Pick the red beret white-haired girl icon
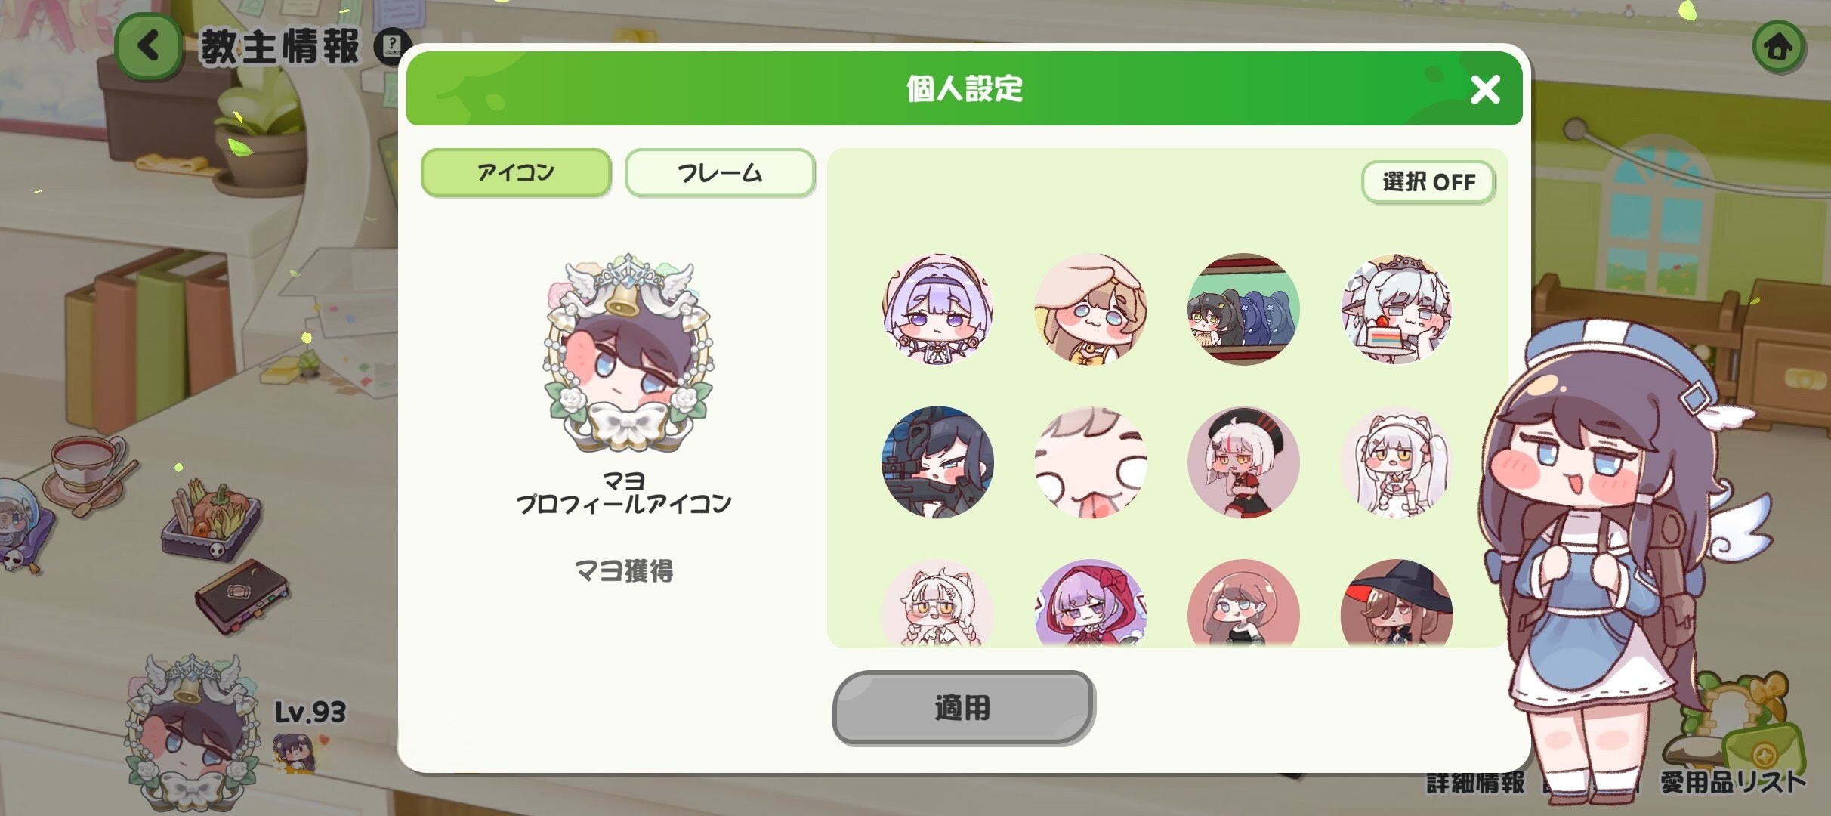 click(x=1243, y=462)
